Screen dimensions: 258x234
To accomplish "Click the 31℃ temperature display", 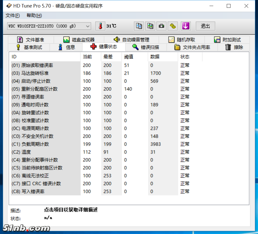I will tap(111, 26).
